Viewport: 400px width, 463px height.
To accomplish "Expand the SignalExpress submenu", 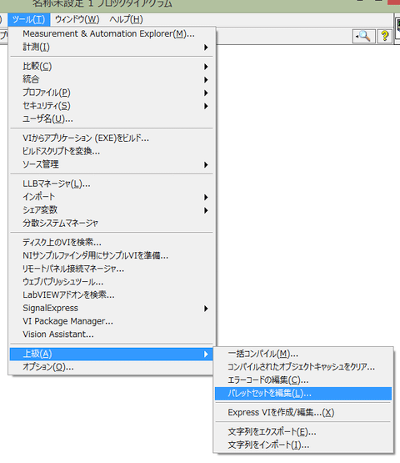I will click(112, 309).
